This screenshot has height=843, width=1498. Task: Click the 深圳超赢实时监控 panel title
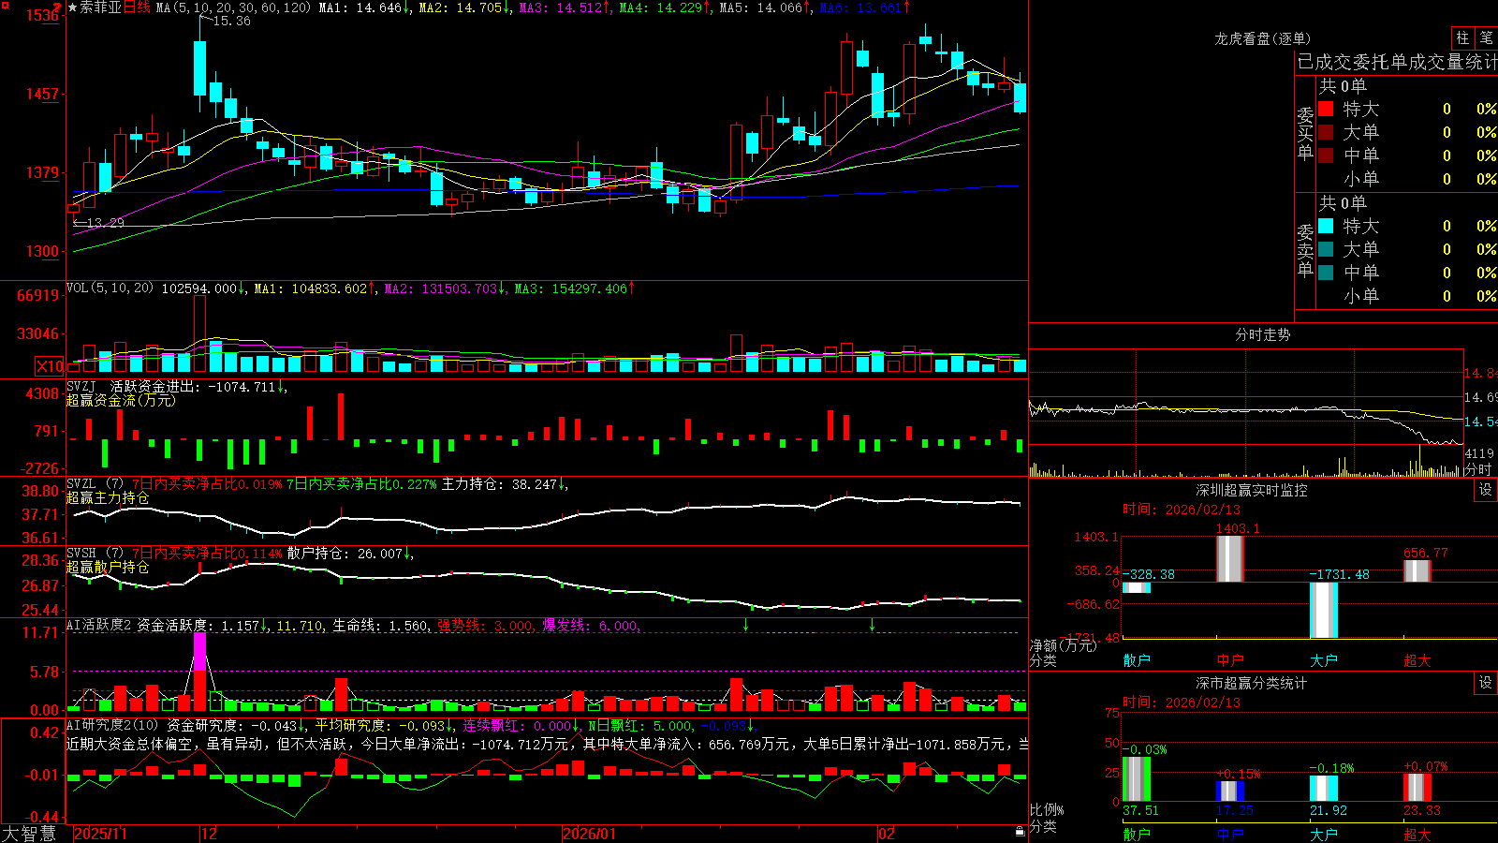[x=1251, y=490]
